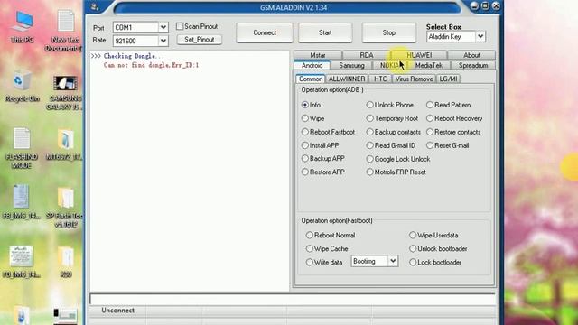This screenshot has width=578, height=325.
Task: Choose Restore APP radio option
Action: (x=305, y=172)
